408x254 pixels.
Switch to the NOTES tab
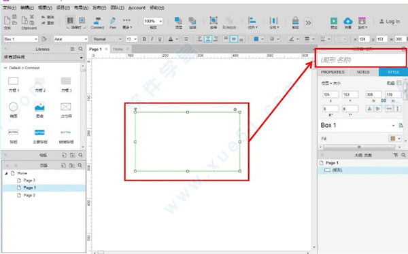(x=363, y=72)
